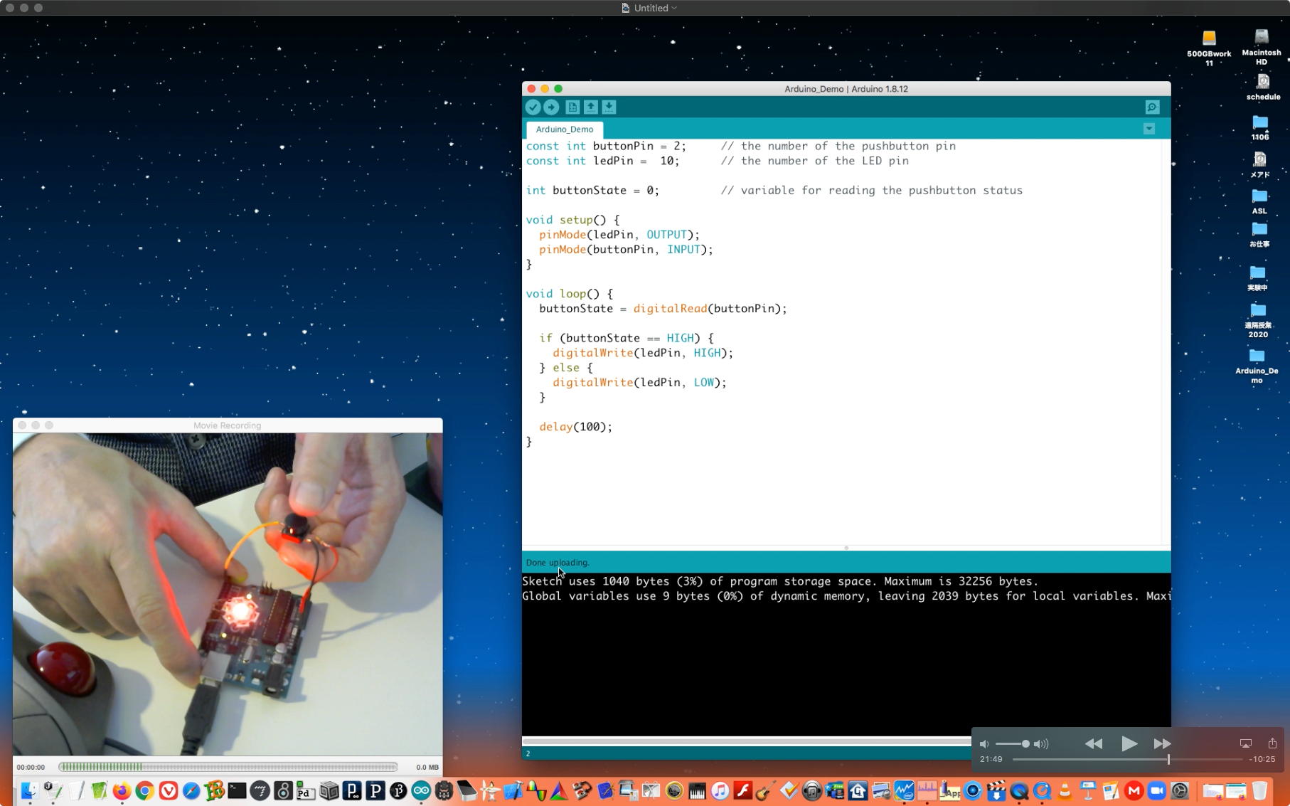Rewind the video in the player controls
1290x806 pixels.
click(1094, 743)
